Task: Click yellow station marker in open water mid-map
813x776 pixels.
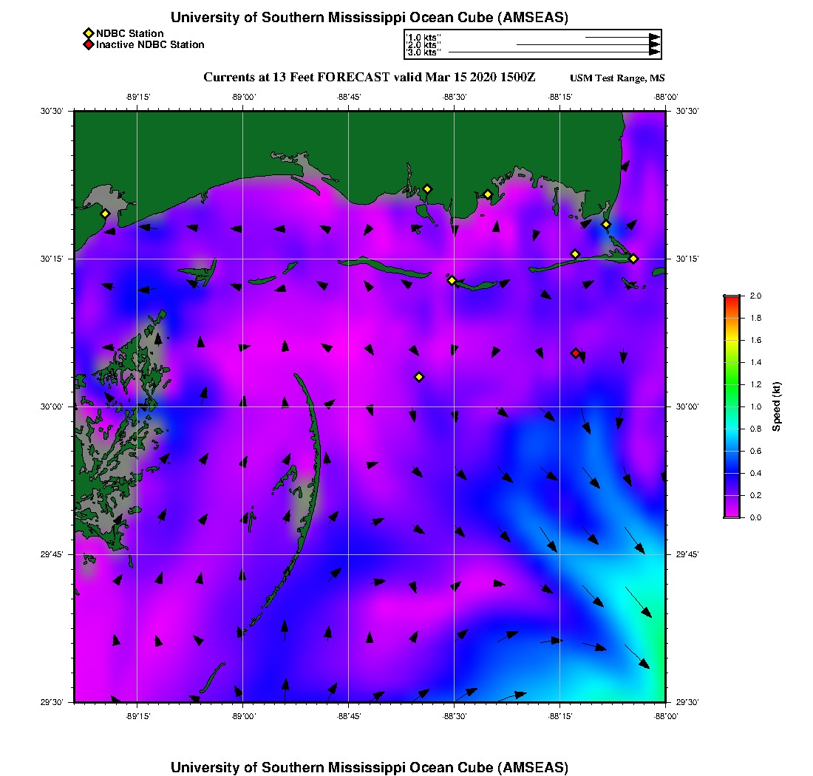Action: 419,377
